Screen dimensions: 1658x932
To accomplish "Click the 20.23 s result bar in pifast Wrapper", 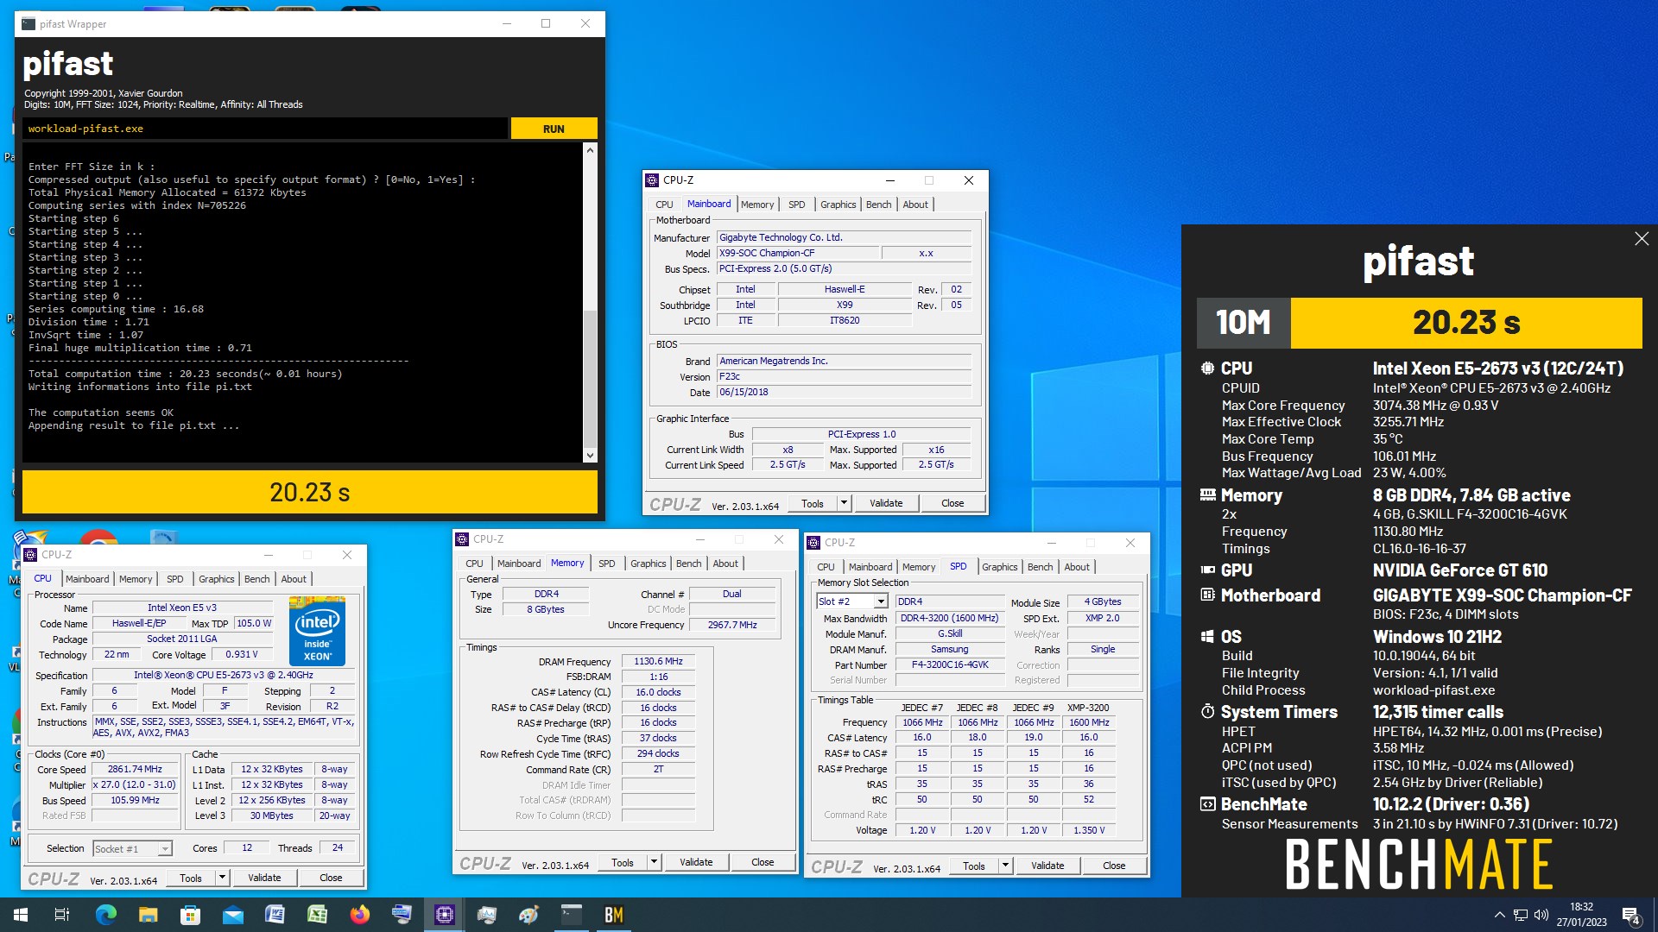I will tap(310, 492).
